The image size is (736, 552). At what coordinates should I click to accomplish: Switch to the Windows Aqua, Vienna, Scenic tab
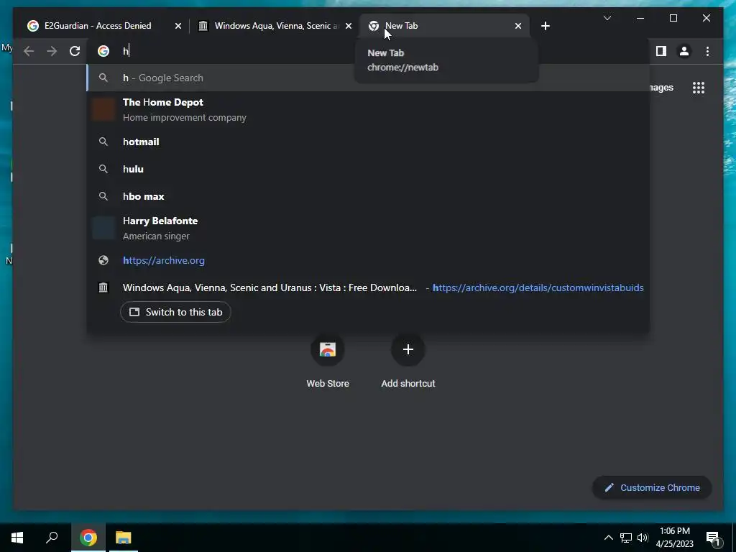pos(276,26)
